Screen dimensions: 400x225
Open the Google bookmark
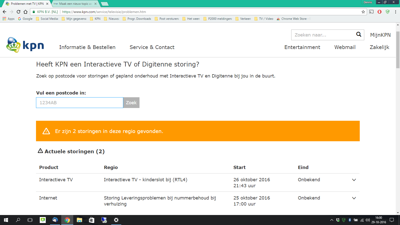coord(25,19)
